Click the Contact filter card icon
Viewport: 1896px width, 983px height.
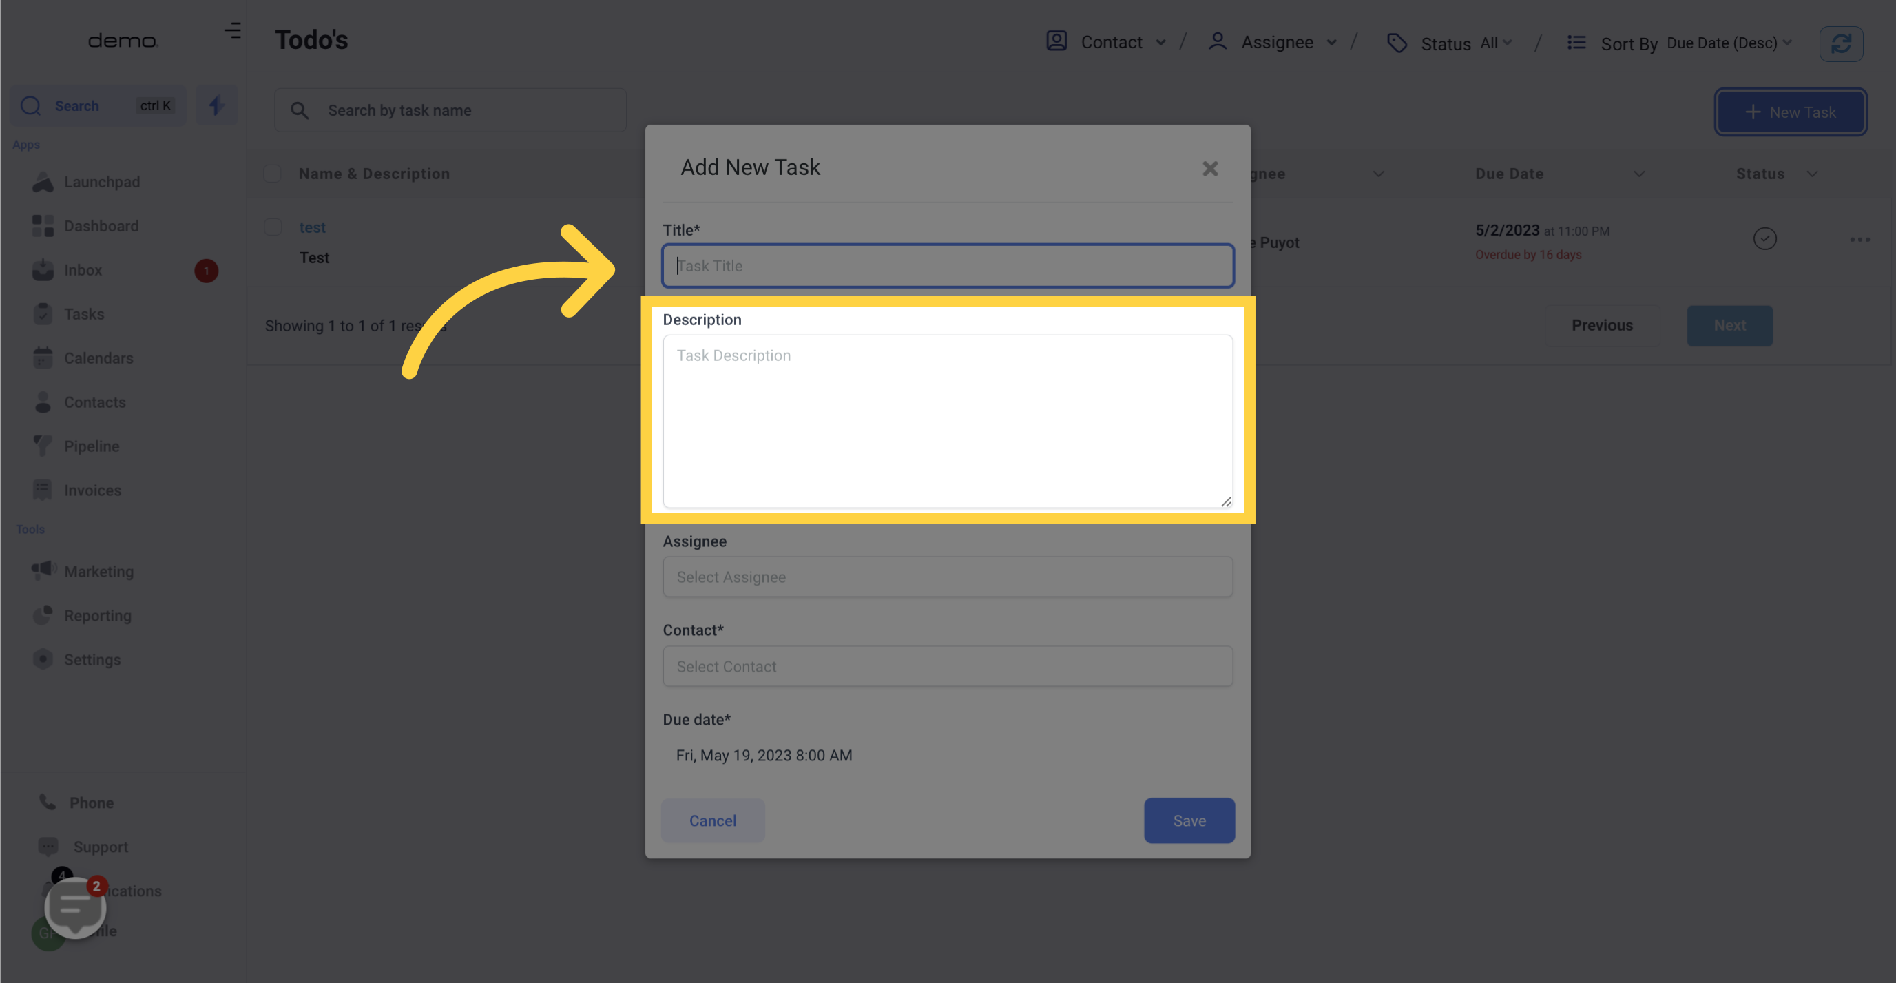[1056, 41]
